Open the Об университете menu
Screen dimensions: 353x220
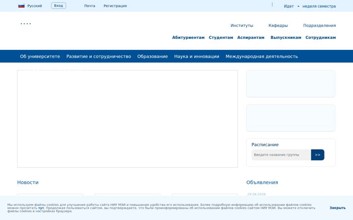[40, 56]
